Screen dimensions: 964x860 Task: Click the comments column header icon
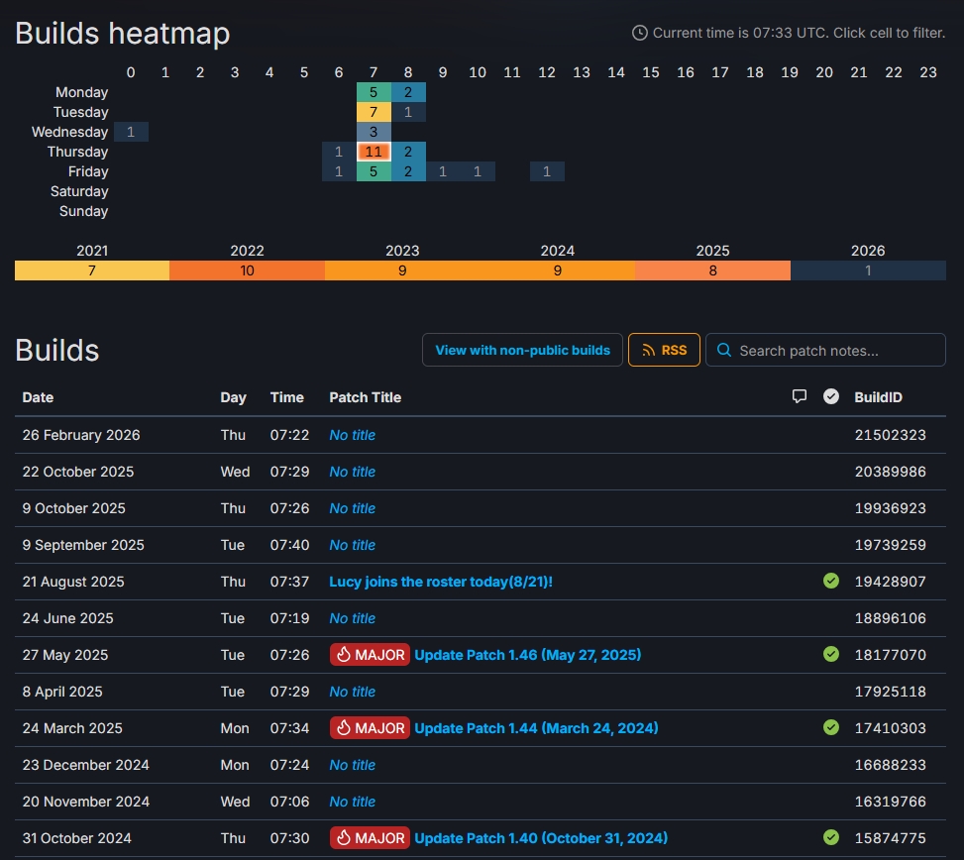pos(800,396)
